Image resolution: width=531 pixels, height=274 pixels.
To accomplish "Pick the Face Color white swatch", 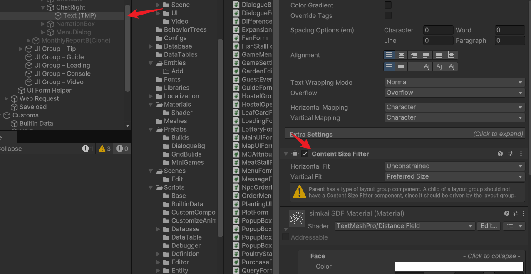I will (459, 267).
